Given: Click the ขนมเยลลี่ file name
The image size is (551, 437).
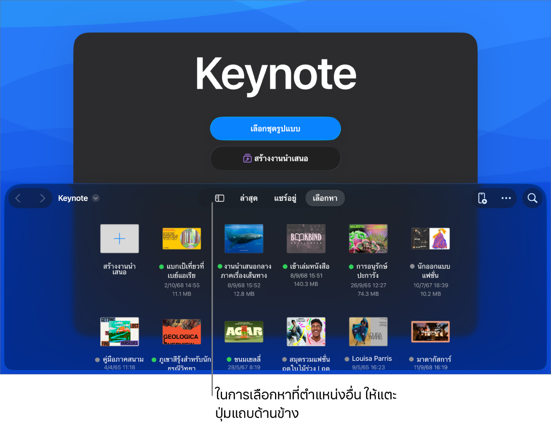Looking at the screenshot, I should [248, 359].
